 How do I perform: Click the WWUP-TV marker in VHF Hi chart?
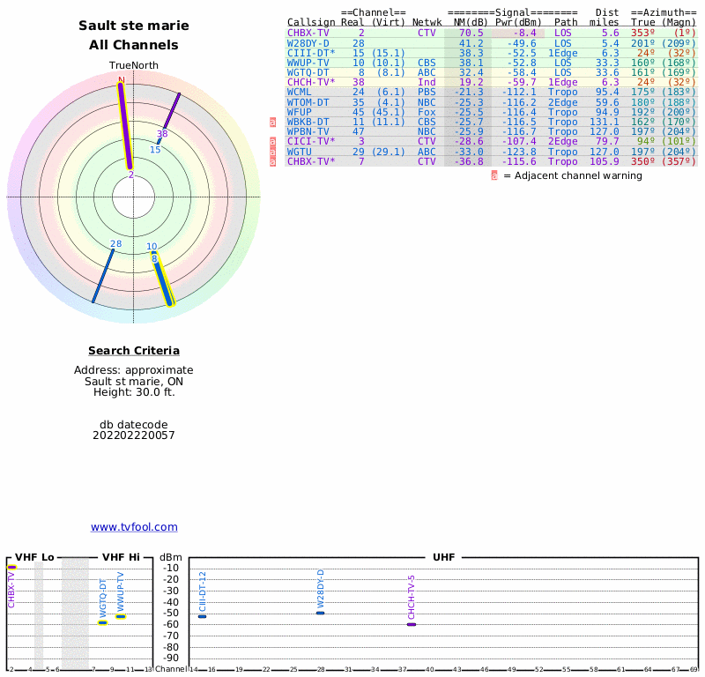(x=121, y=616)
